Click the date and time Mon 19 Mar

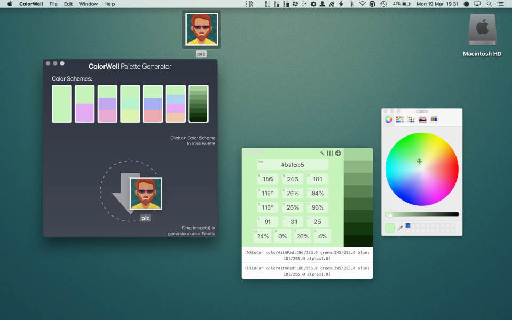[x=437, y=4]
